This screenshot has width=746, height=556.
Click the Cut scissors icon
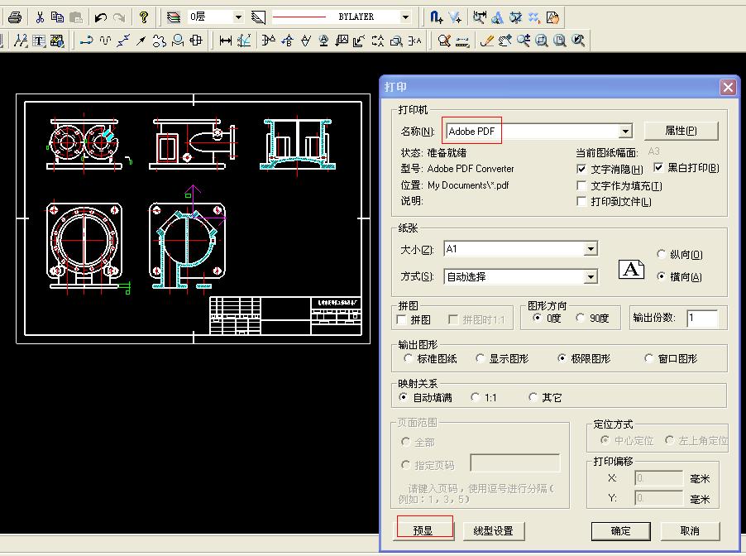(40, 15)
